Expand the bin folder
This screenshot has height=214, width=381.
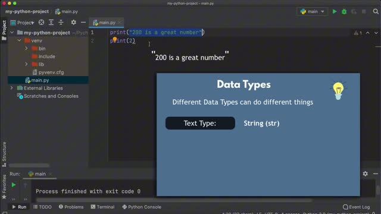pyautogui.click(x=26, y=48)
